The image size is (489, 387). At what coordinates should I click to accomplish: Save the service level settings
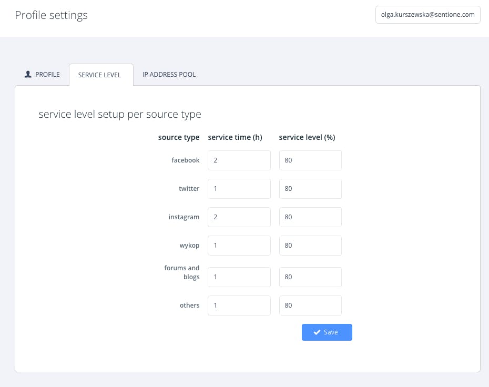pos(327,332)
